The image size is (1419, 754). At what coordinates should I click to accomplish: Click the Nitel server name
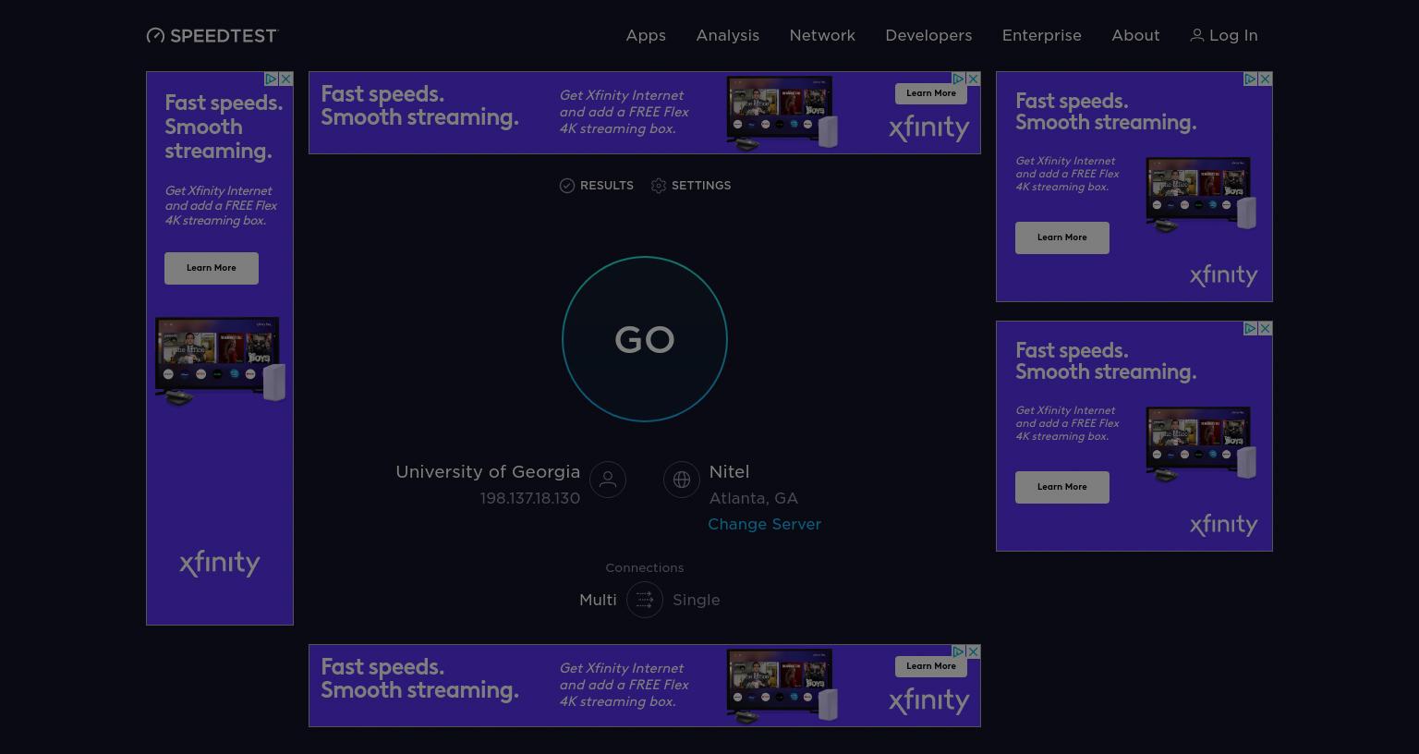click(x=729, y=471)
